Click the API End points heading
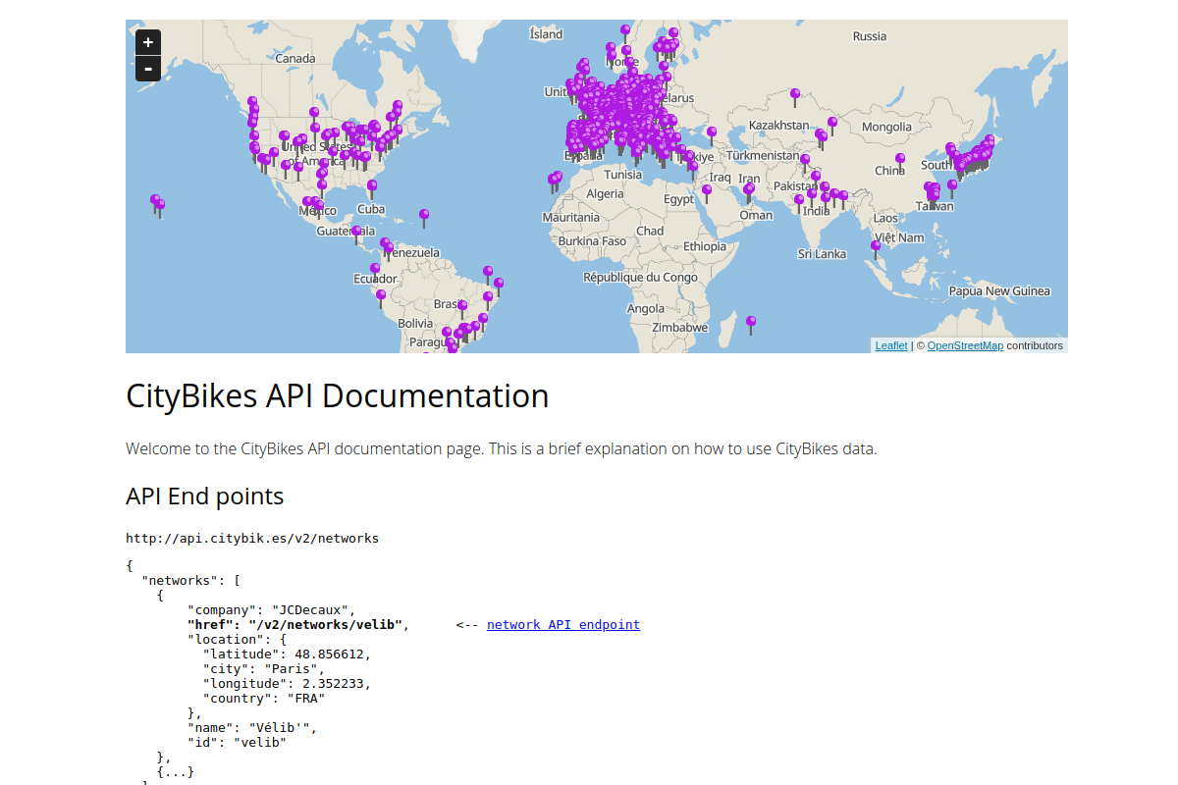Image resolution: width=1178 pixels, height=785 pixels. 205,497
